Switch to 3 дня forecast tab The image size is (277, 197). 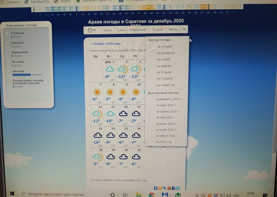tap(120, 30)
